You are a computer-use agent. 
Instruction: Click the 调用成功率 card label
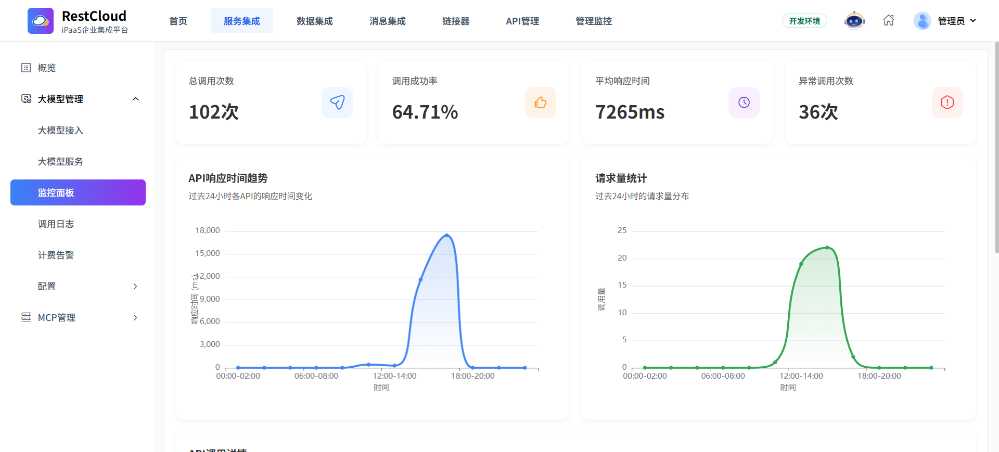[415, 81]
